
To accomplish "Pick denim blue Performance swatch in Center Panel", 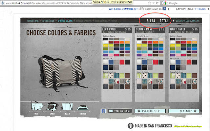I will tap(144, 62).
